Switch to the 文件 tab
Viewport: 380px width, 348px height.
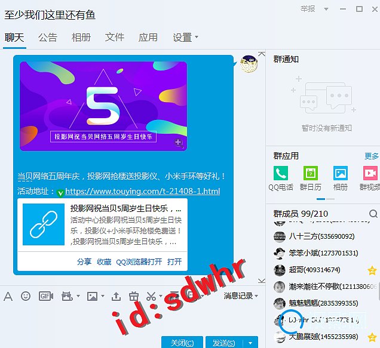(x=115, y=38)
